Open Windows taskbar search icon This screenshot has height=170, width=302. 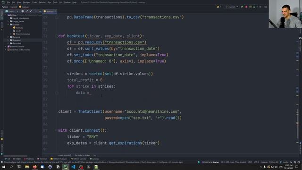(11, 167)
